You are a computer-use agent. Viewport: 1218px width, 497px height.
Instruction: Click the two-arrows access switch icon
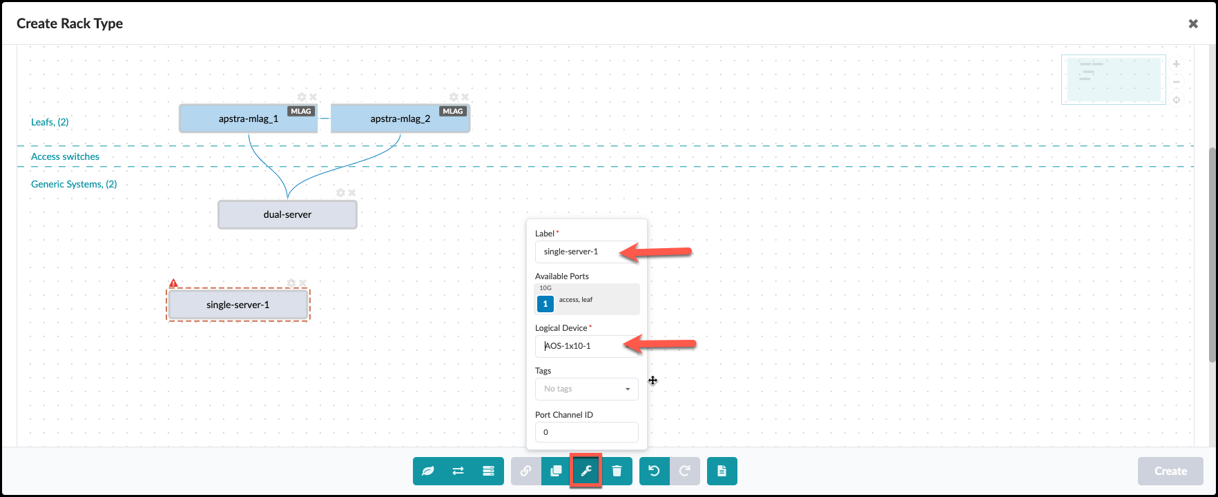(458, 471)
